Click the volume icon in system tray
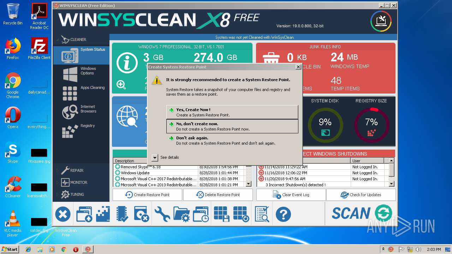Image resolution: width=452 pixels, height=254 pixels. [418, 249]
